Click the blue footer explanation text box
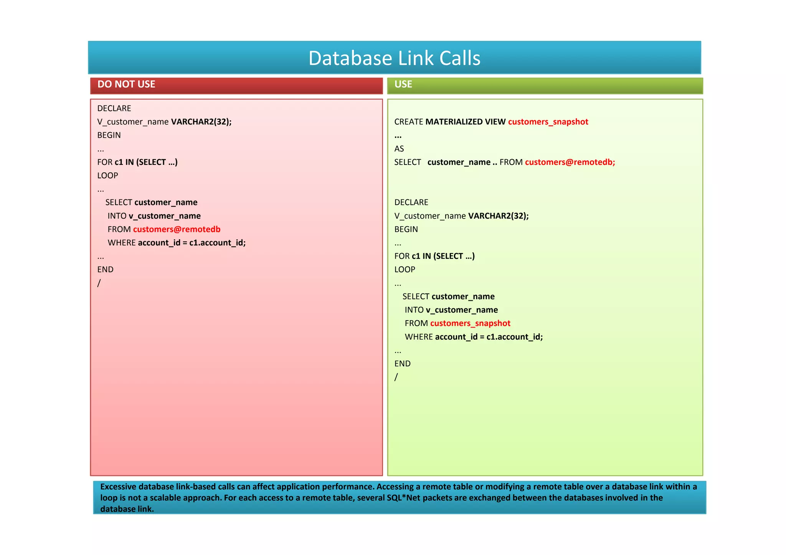Screen dimensions: 786x555 399,497
